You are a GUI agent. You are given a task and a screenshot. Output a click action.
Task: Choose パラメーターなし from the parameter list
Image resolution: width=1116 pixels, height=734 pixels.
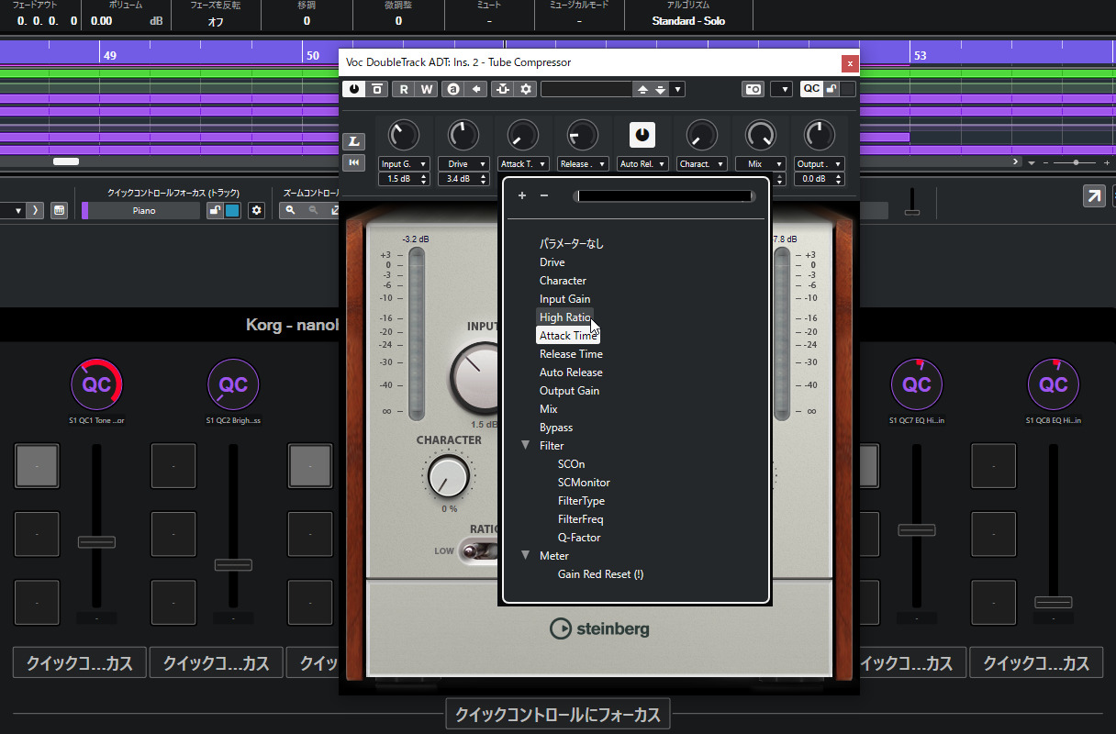570,243
